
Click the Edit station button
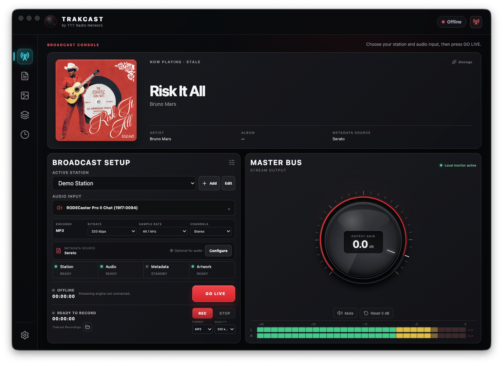pos(228,183)
